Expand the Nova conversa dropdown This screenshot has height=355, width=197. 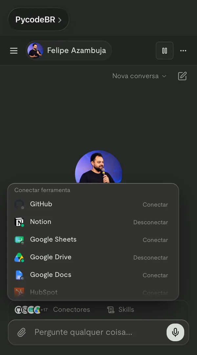point(139,76)
